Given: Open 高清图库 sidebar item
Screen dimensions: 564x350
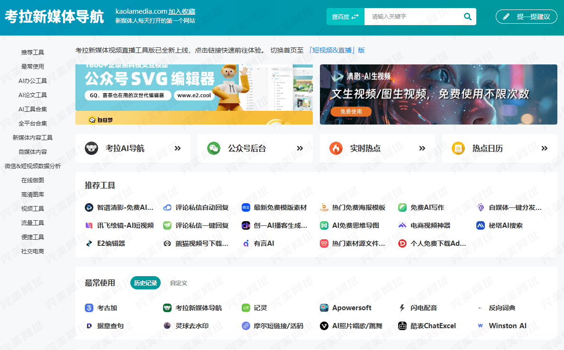Looking at the screenshot, I should click(32, 194).
